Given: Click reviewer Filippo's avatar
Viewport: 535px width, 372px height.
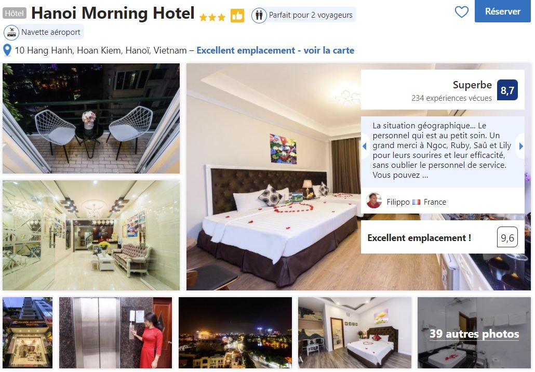Looking at the screenshot, I should click(x=374, y=201).
